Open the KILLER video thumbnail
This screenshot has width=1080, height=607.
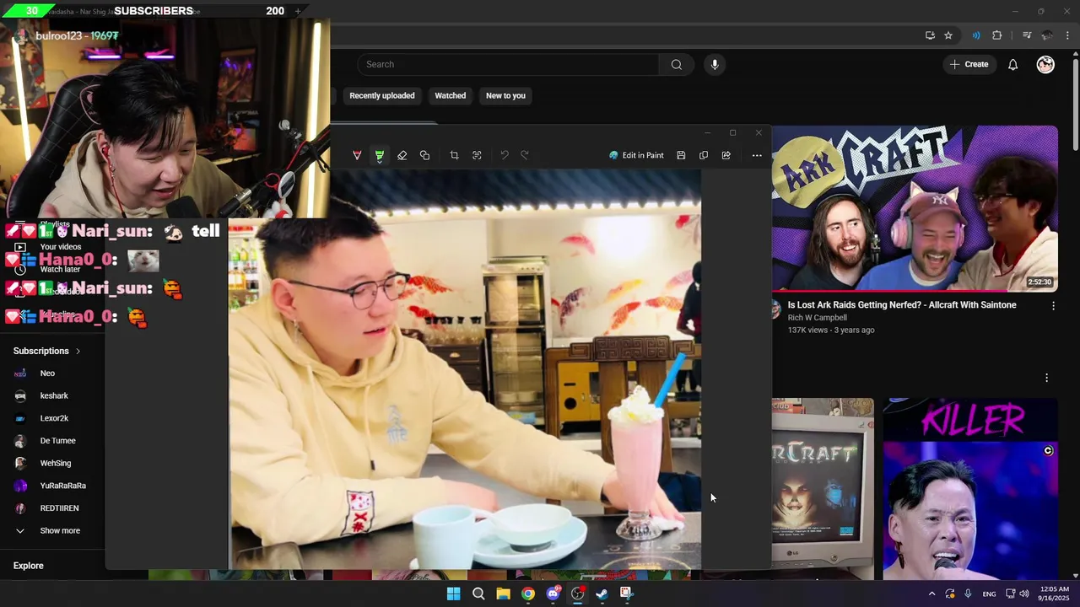[970, 489]
